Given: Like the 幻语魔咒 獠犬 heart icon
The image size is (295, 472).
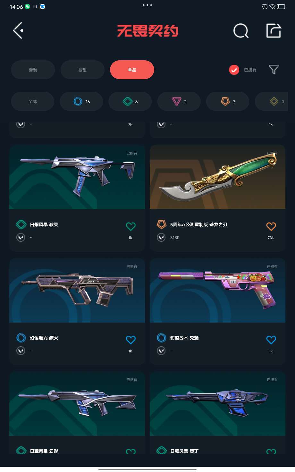Looking at the screenshot, I should coord(131,340).
